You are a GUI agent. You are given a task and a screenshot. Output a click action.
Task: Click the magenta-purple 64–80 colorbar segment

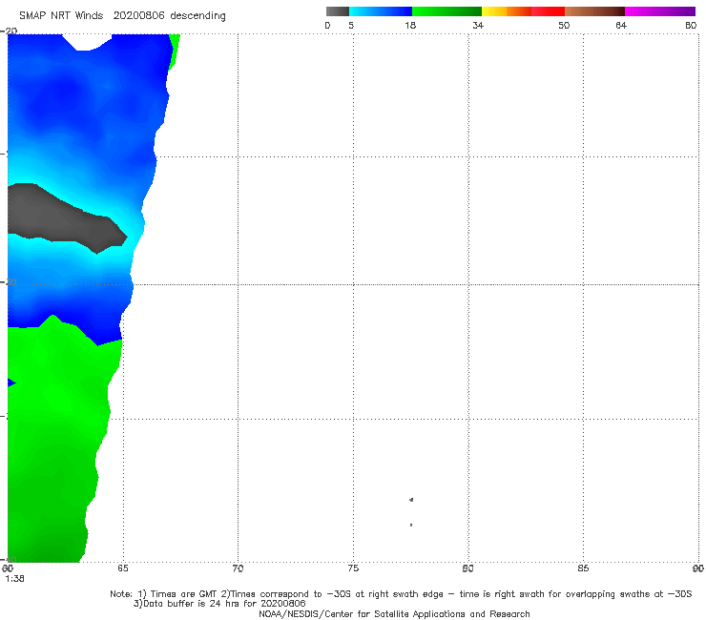pyautogui.click(x=660, y=11)
